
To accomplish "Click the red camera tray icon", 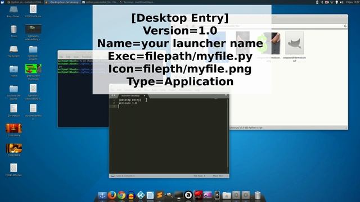I will [327, 2].
